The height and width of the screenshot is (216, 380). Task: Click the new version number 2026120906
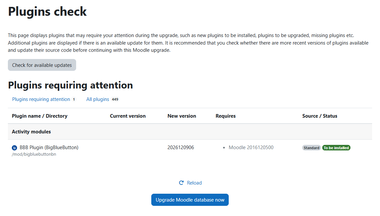pyautogui.click(x=180, y=147)
